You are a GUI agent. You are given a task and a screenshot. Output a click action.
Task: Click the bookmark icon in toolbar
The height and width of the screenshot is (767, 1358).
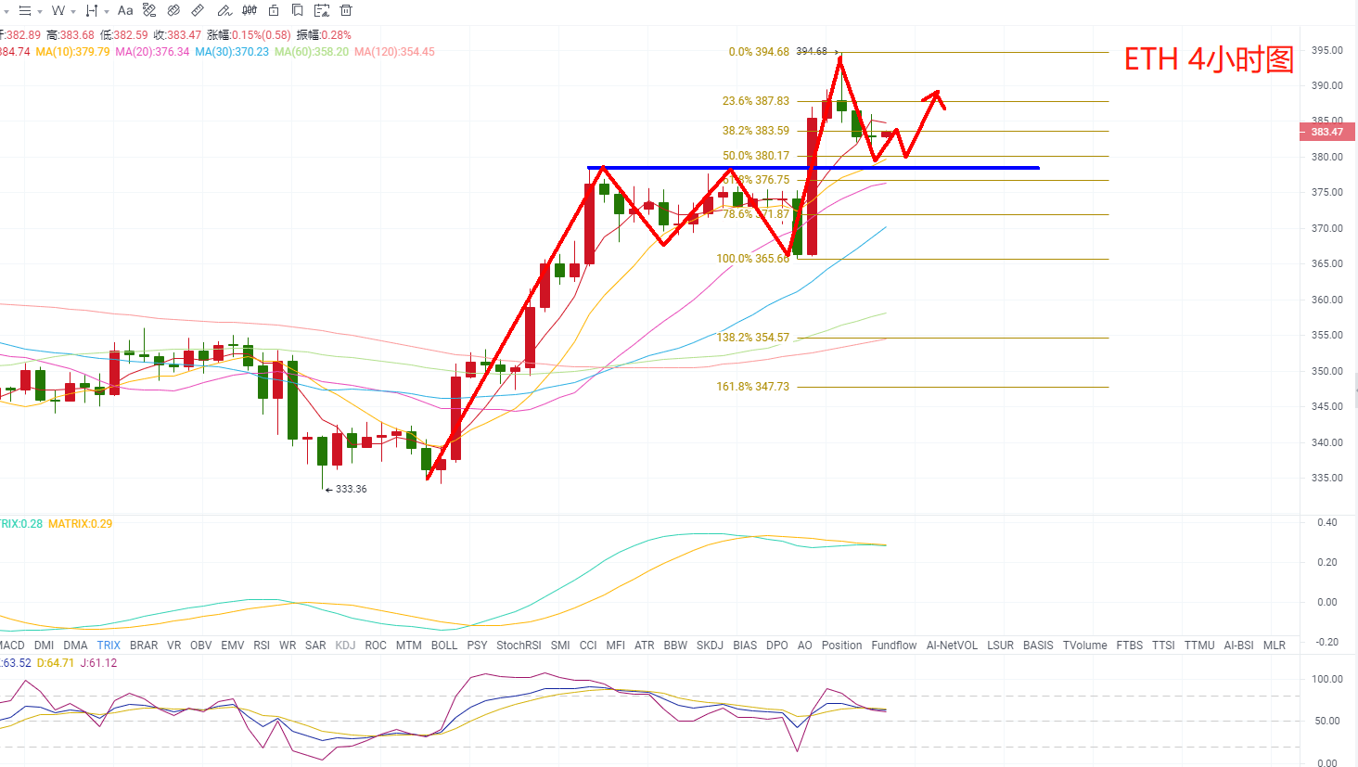297,10
